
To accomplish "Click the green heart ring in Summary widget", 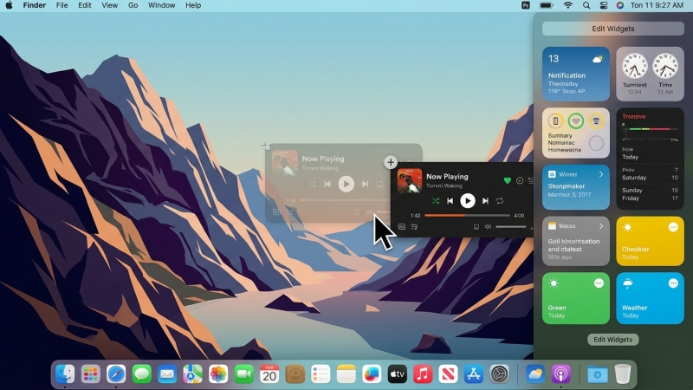I will pyautogui.click(x=576, y=120).
